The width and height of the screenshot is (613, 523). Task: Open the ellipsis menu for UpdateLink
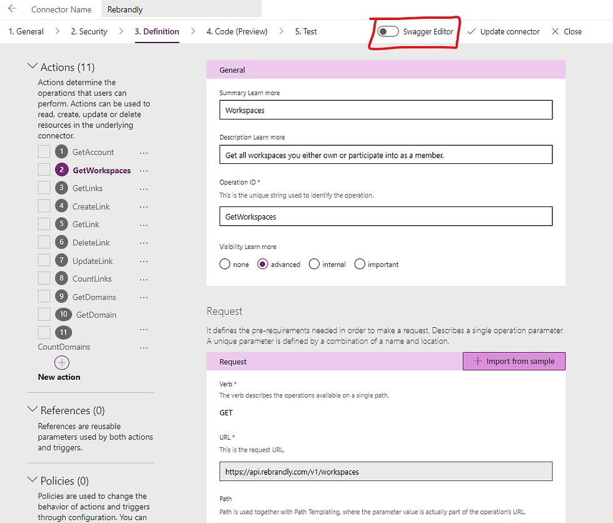pos(144,261)
